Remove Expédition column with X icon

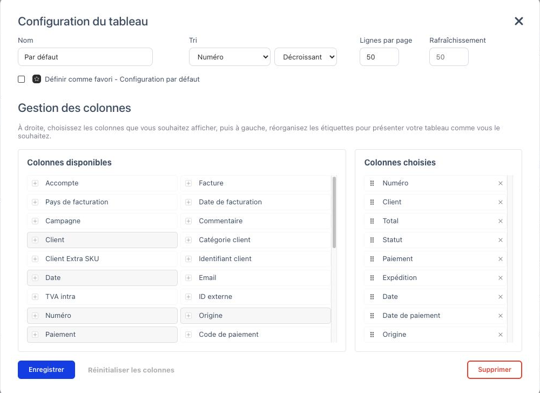(x=501, y=278)
